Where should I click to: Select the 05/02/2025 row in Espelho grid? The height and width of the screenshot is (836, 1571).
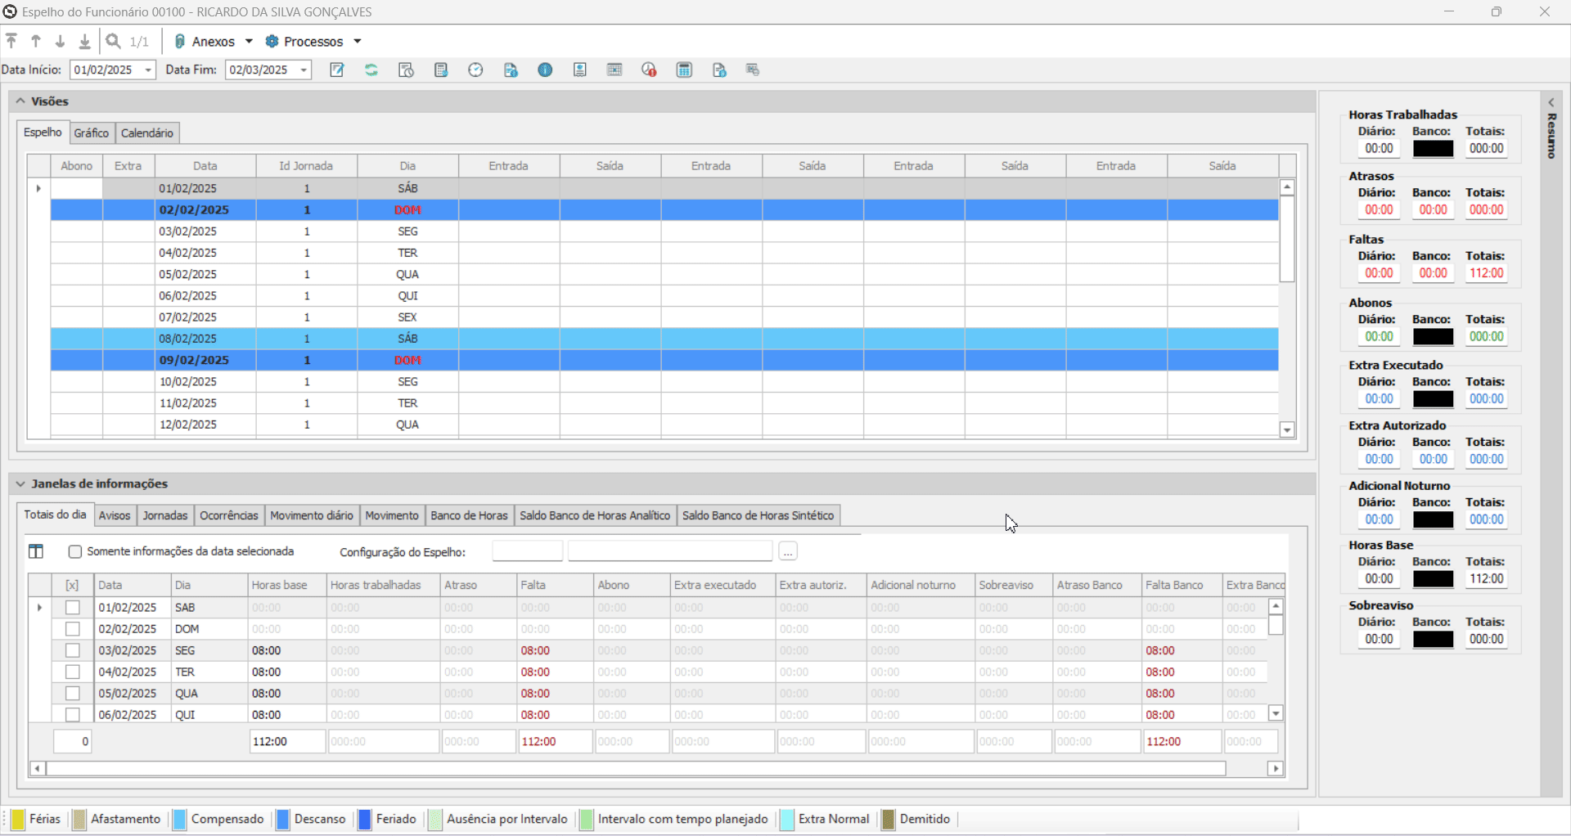664,274
